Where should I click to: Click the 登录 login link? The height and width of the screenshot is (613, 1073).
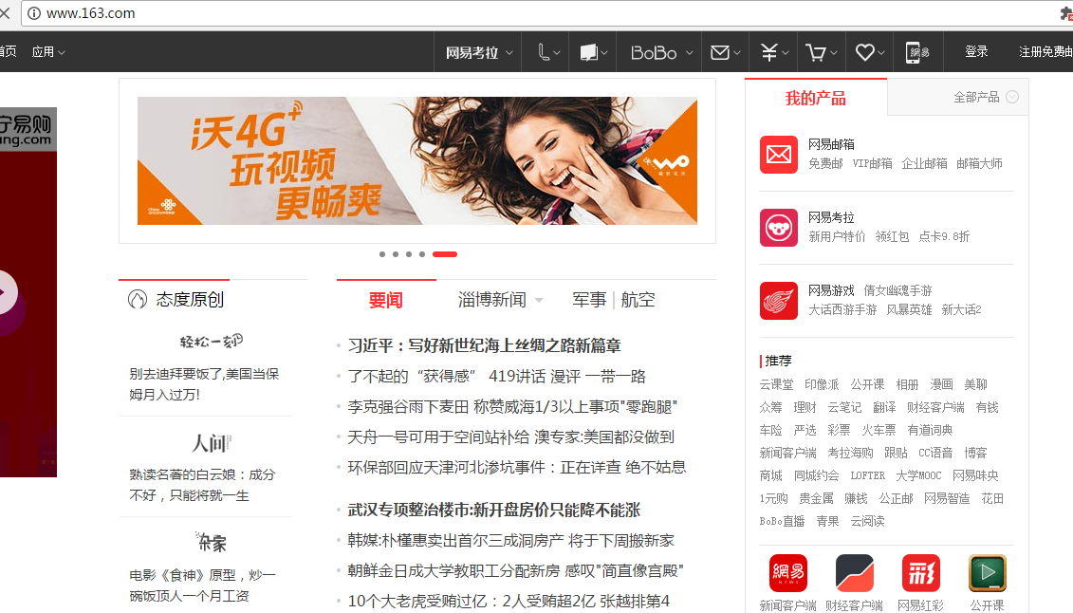tap(976, 52)
